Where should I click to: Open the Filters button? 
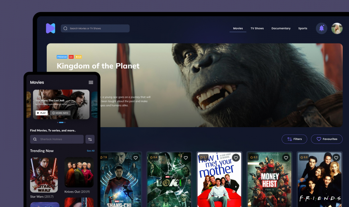pos(294,139)
